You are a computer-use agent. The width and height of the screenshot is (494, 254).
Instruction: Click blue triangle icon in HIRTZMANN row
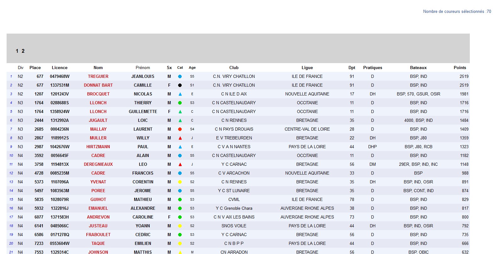click(180, 147)
